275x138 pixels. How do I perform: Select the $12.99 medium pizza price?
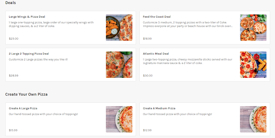coord(147,130)
